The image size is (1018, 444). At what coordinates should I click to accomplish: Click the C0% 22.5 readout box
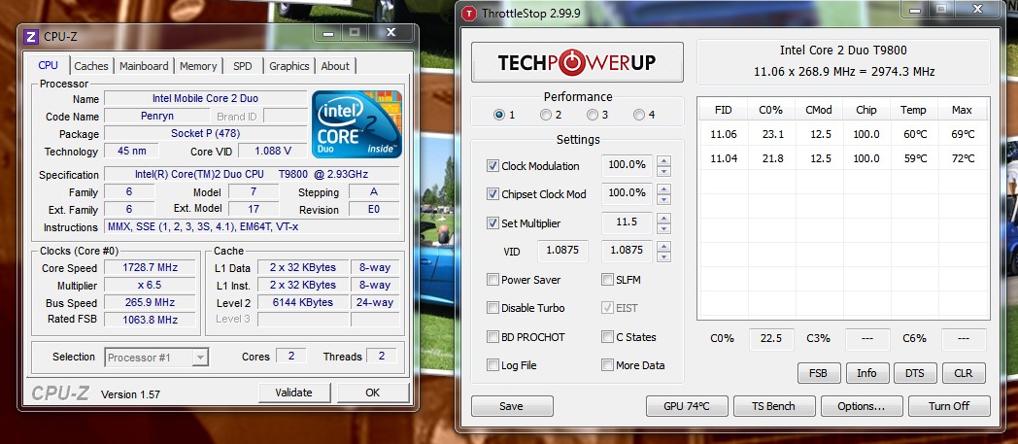click(x=771, y=339)
